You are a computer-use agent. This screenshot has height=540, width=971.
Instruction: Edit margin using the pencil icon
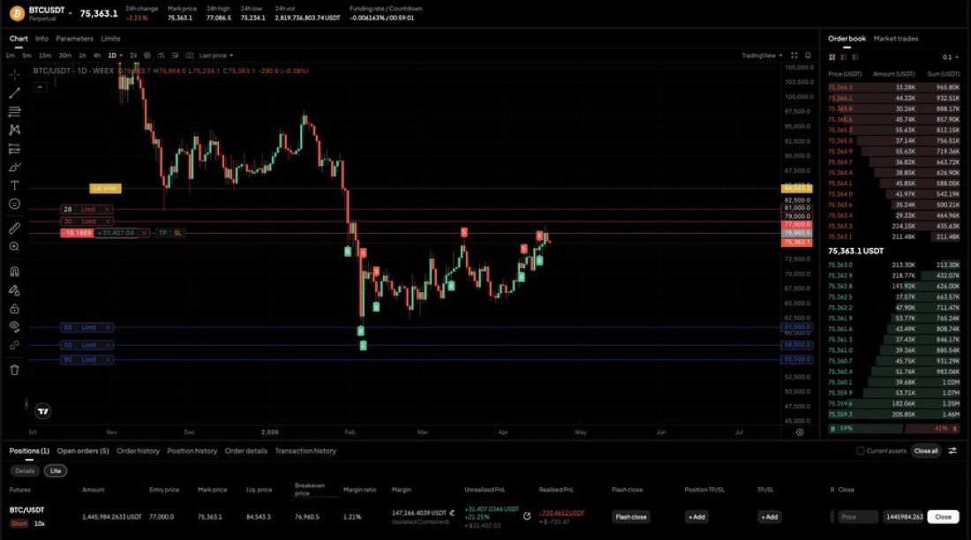tap(452, 513)
